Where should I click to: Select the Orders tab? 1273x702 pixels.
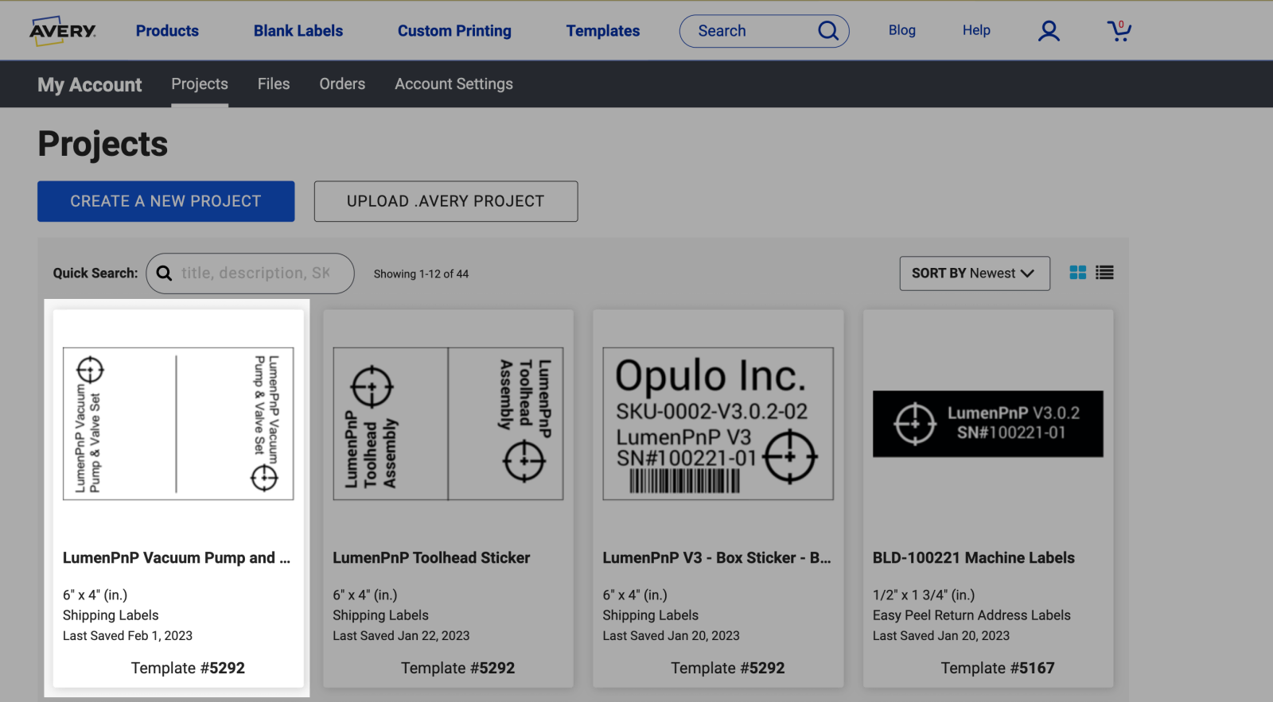[x=342, y=84]
